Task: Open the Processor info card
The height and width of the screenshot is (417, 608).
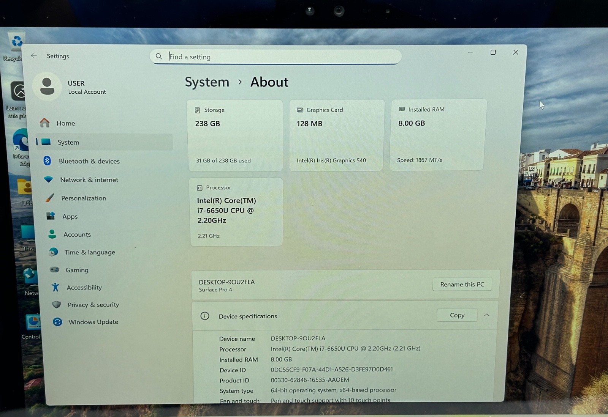Action: click(236, 212)
